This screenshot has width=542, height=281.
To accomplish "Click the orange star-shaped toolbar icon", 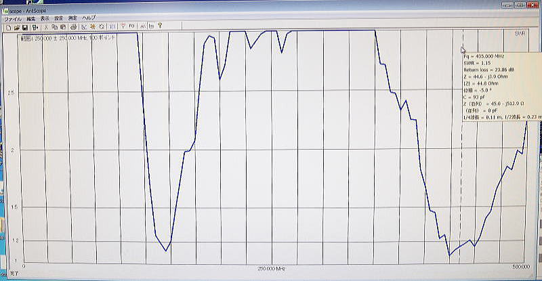I will (x=93, y=26).
